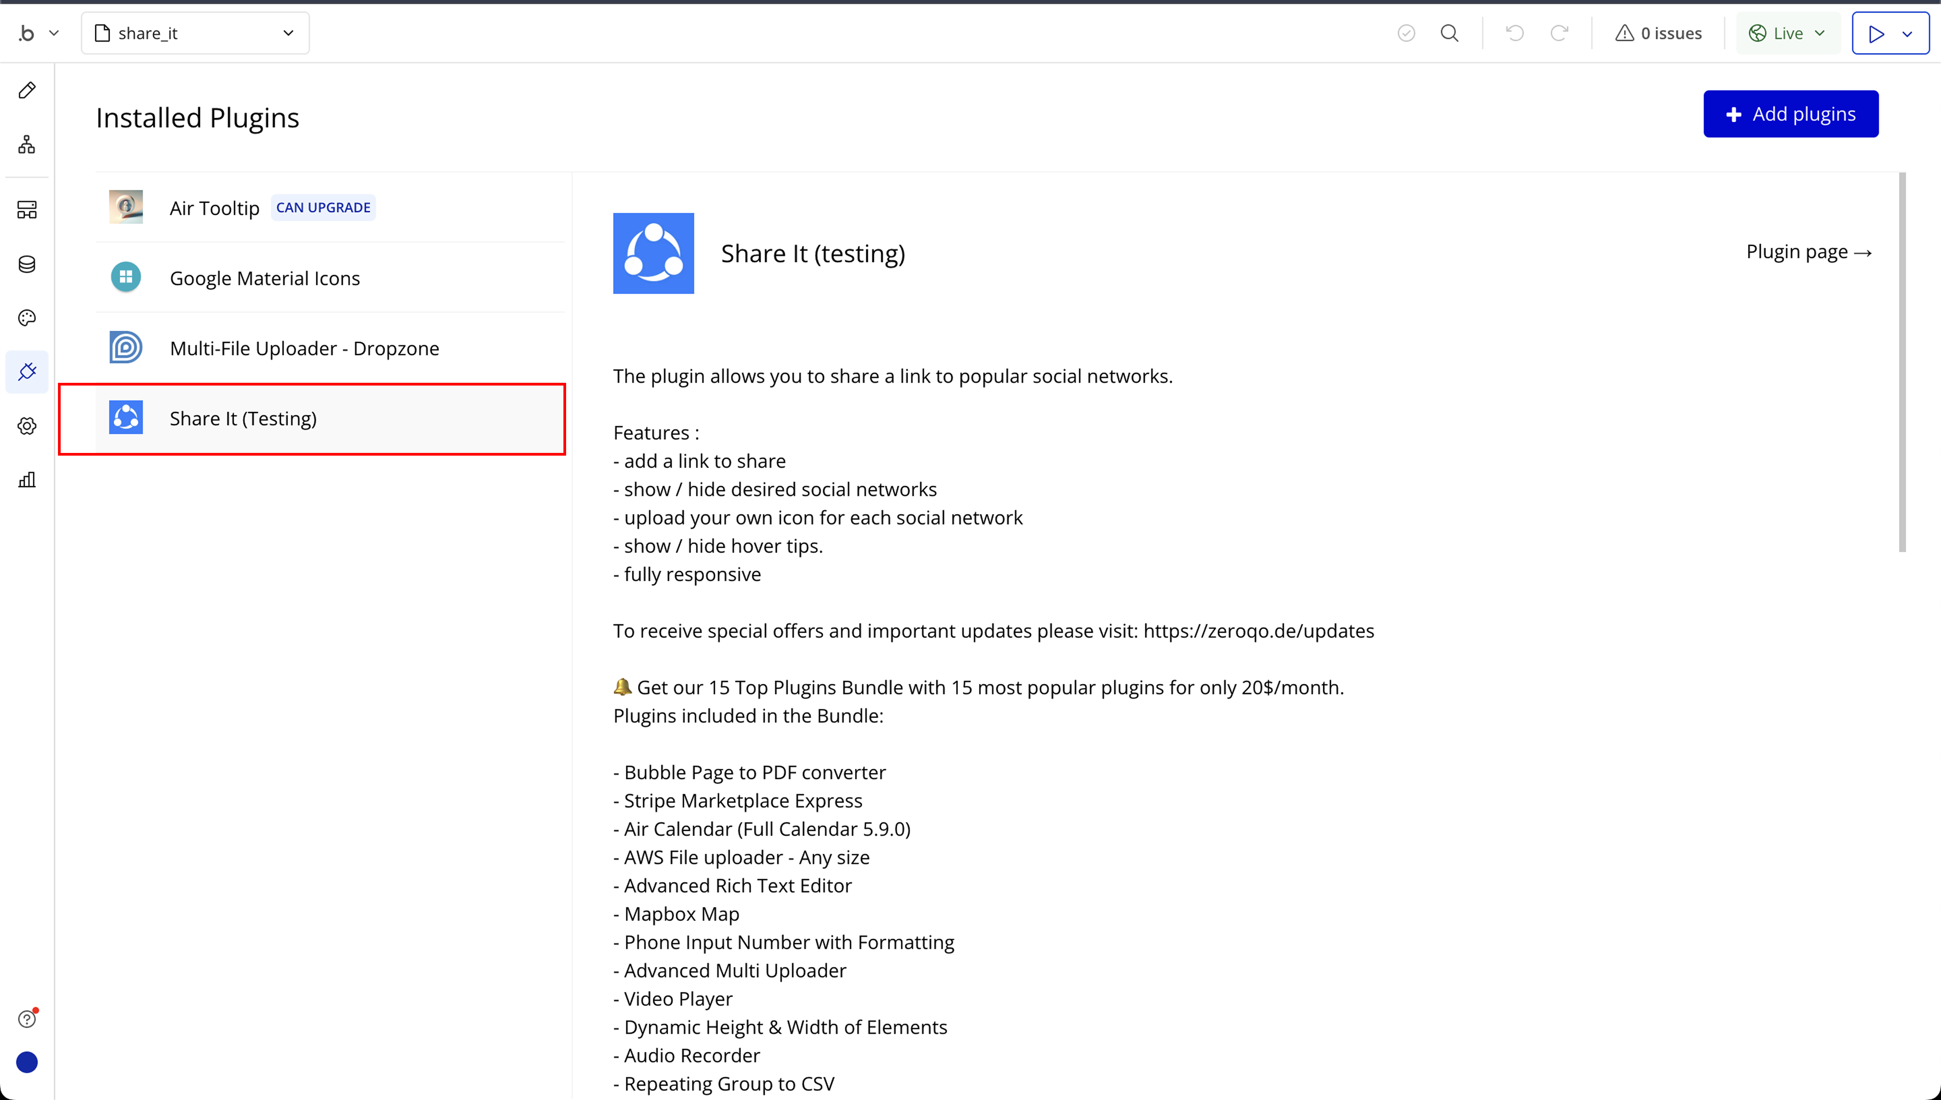Screen dimensions: 1941x1100
Task: Open the Live version dropdown
Action: [x=1788, y=33]
